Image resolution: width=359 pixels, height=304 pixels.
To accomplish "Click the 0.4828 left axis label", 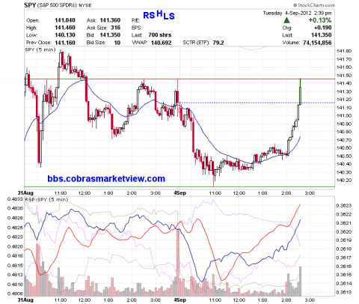I will (15, 218).
